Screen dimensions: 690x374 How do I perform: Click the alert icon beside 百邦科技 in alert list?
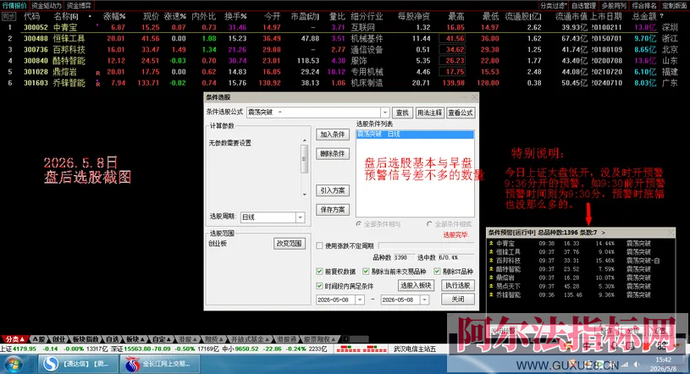click(x=491, y=260)
